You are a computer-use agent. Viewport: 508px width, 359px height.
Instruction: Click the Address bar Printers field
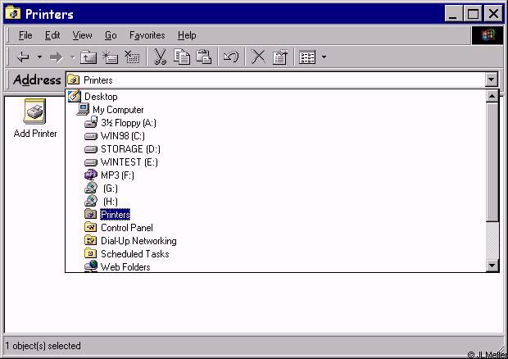(275, 80)
